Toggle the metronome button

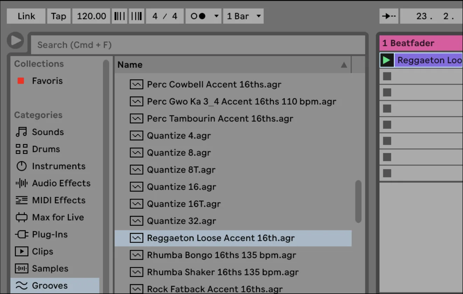[x=198, y=16]
